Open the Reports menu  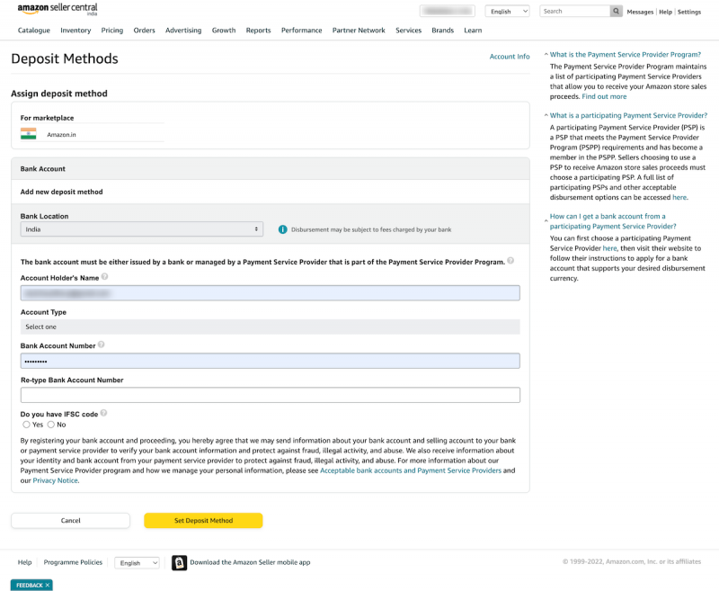pyautogui.click(x=259, y=31)
